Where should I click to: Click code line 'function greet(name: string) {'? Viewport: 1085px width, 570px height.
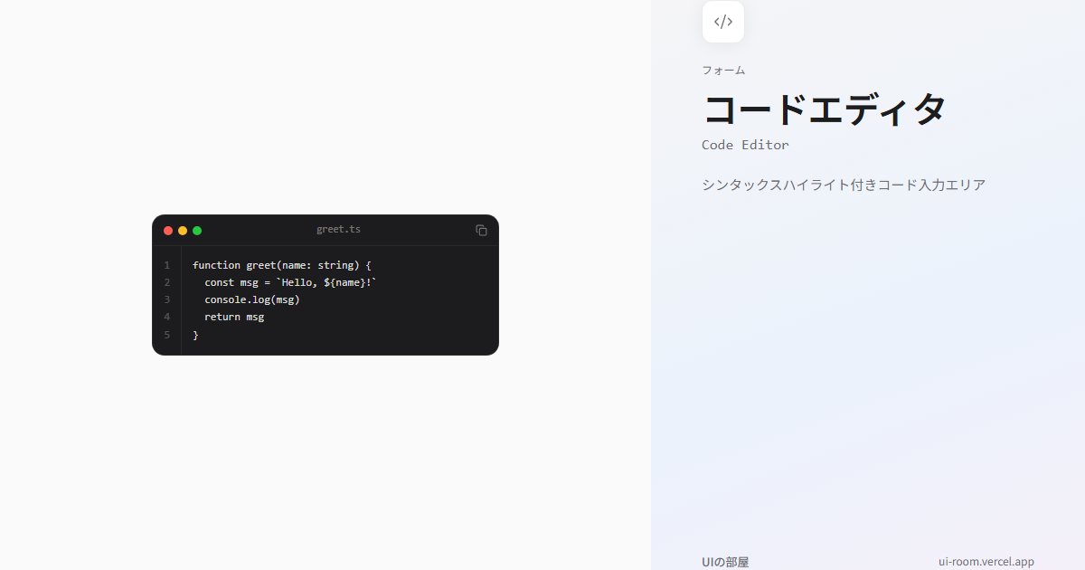(282, 265)
